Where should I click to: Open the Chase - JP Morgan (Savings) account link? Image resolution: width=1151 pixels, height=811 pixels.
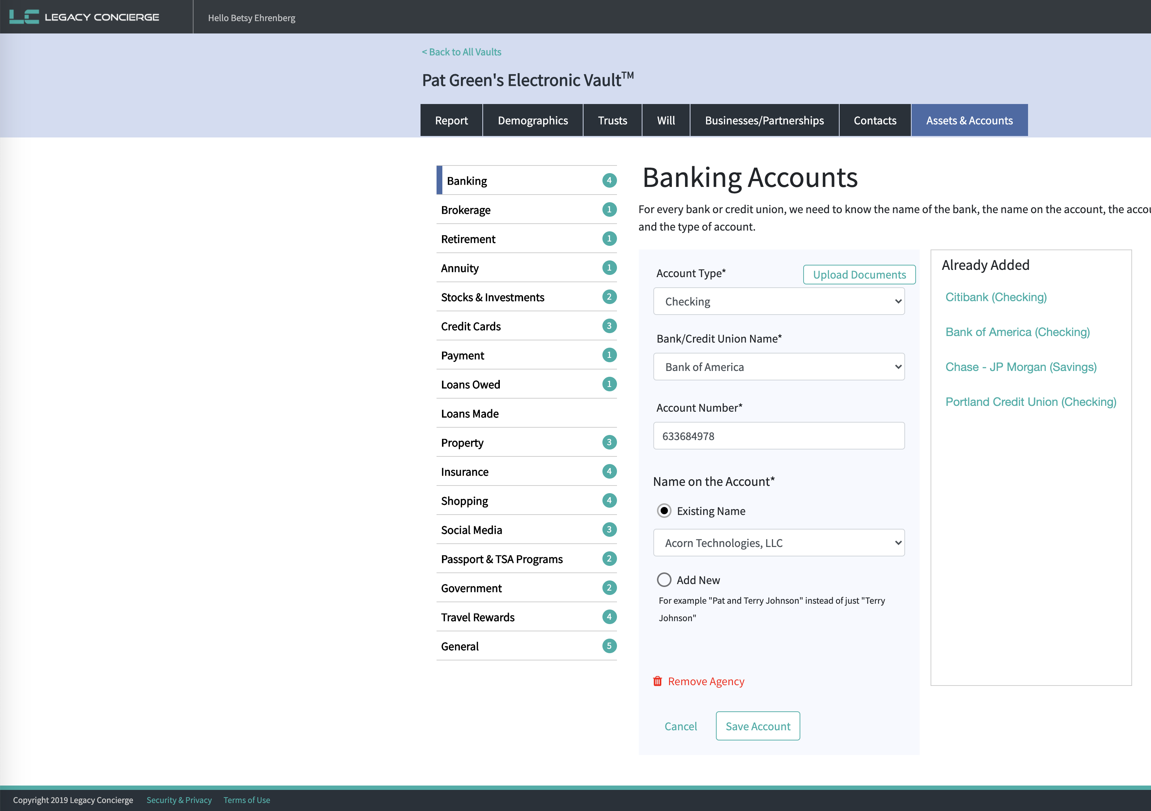point(1021,367)
